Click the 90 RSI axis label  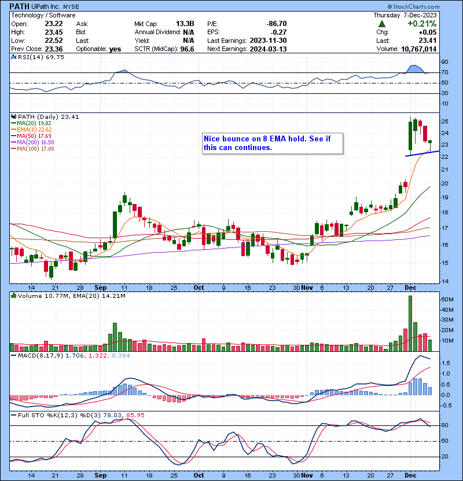tap(444, 62)
